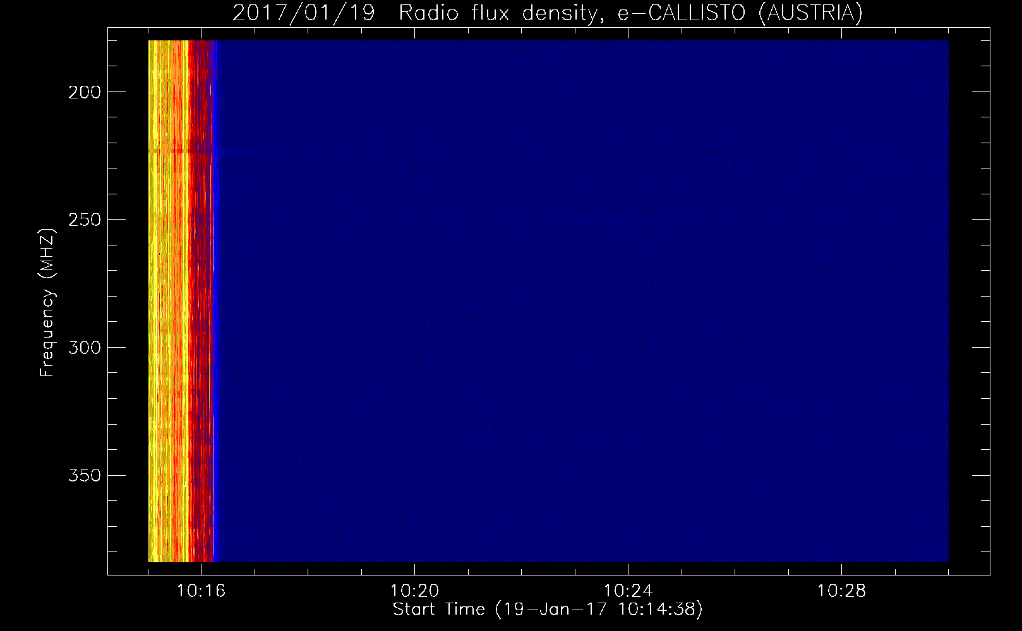The height and width of the screenshot is (631, 1022).
Task: Click the 10:24 time tick label
Action: point(628,591)
